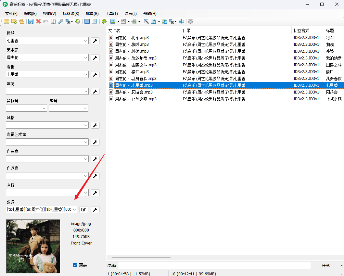Click the magic wand toolbar icon
Viewport: 344px width, 276px height.
pos(146,21)
